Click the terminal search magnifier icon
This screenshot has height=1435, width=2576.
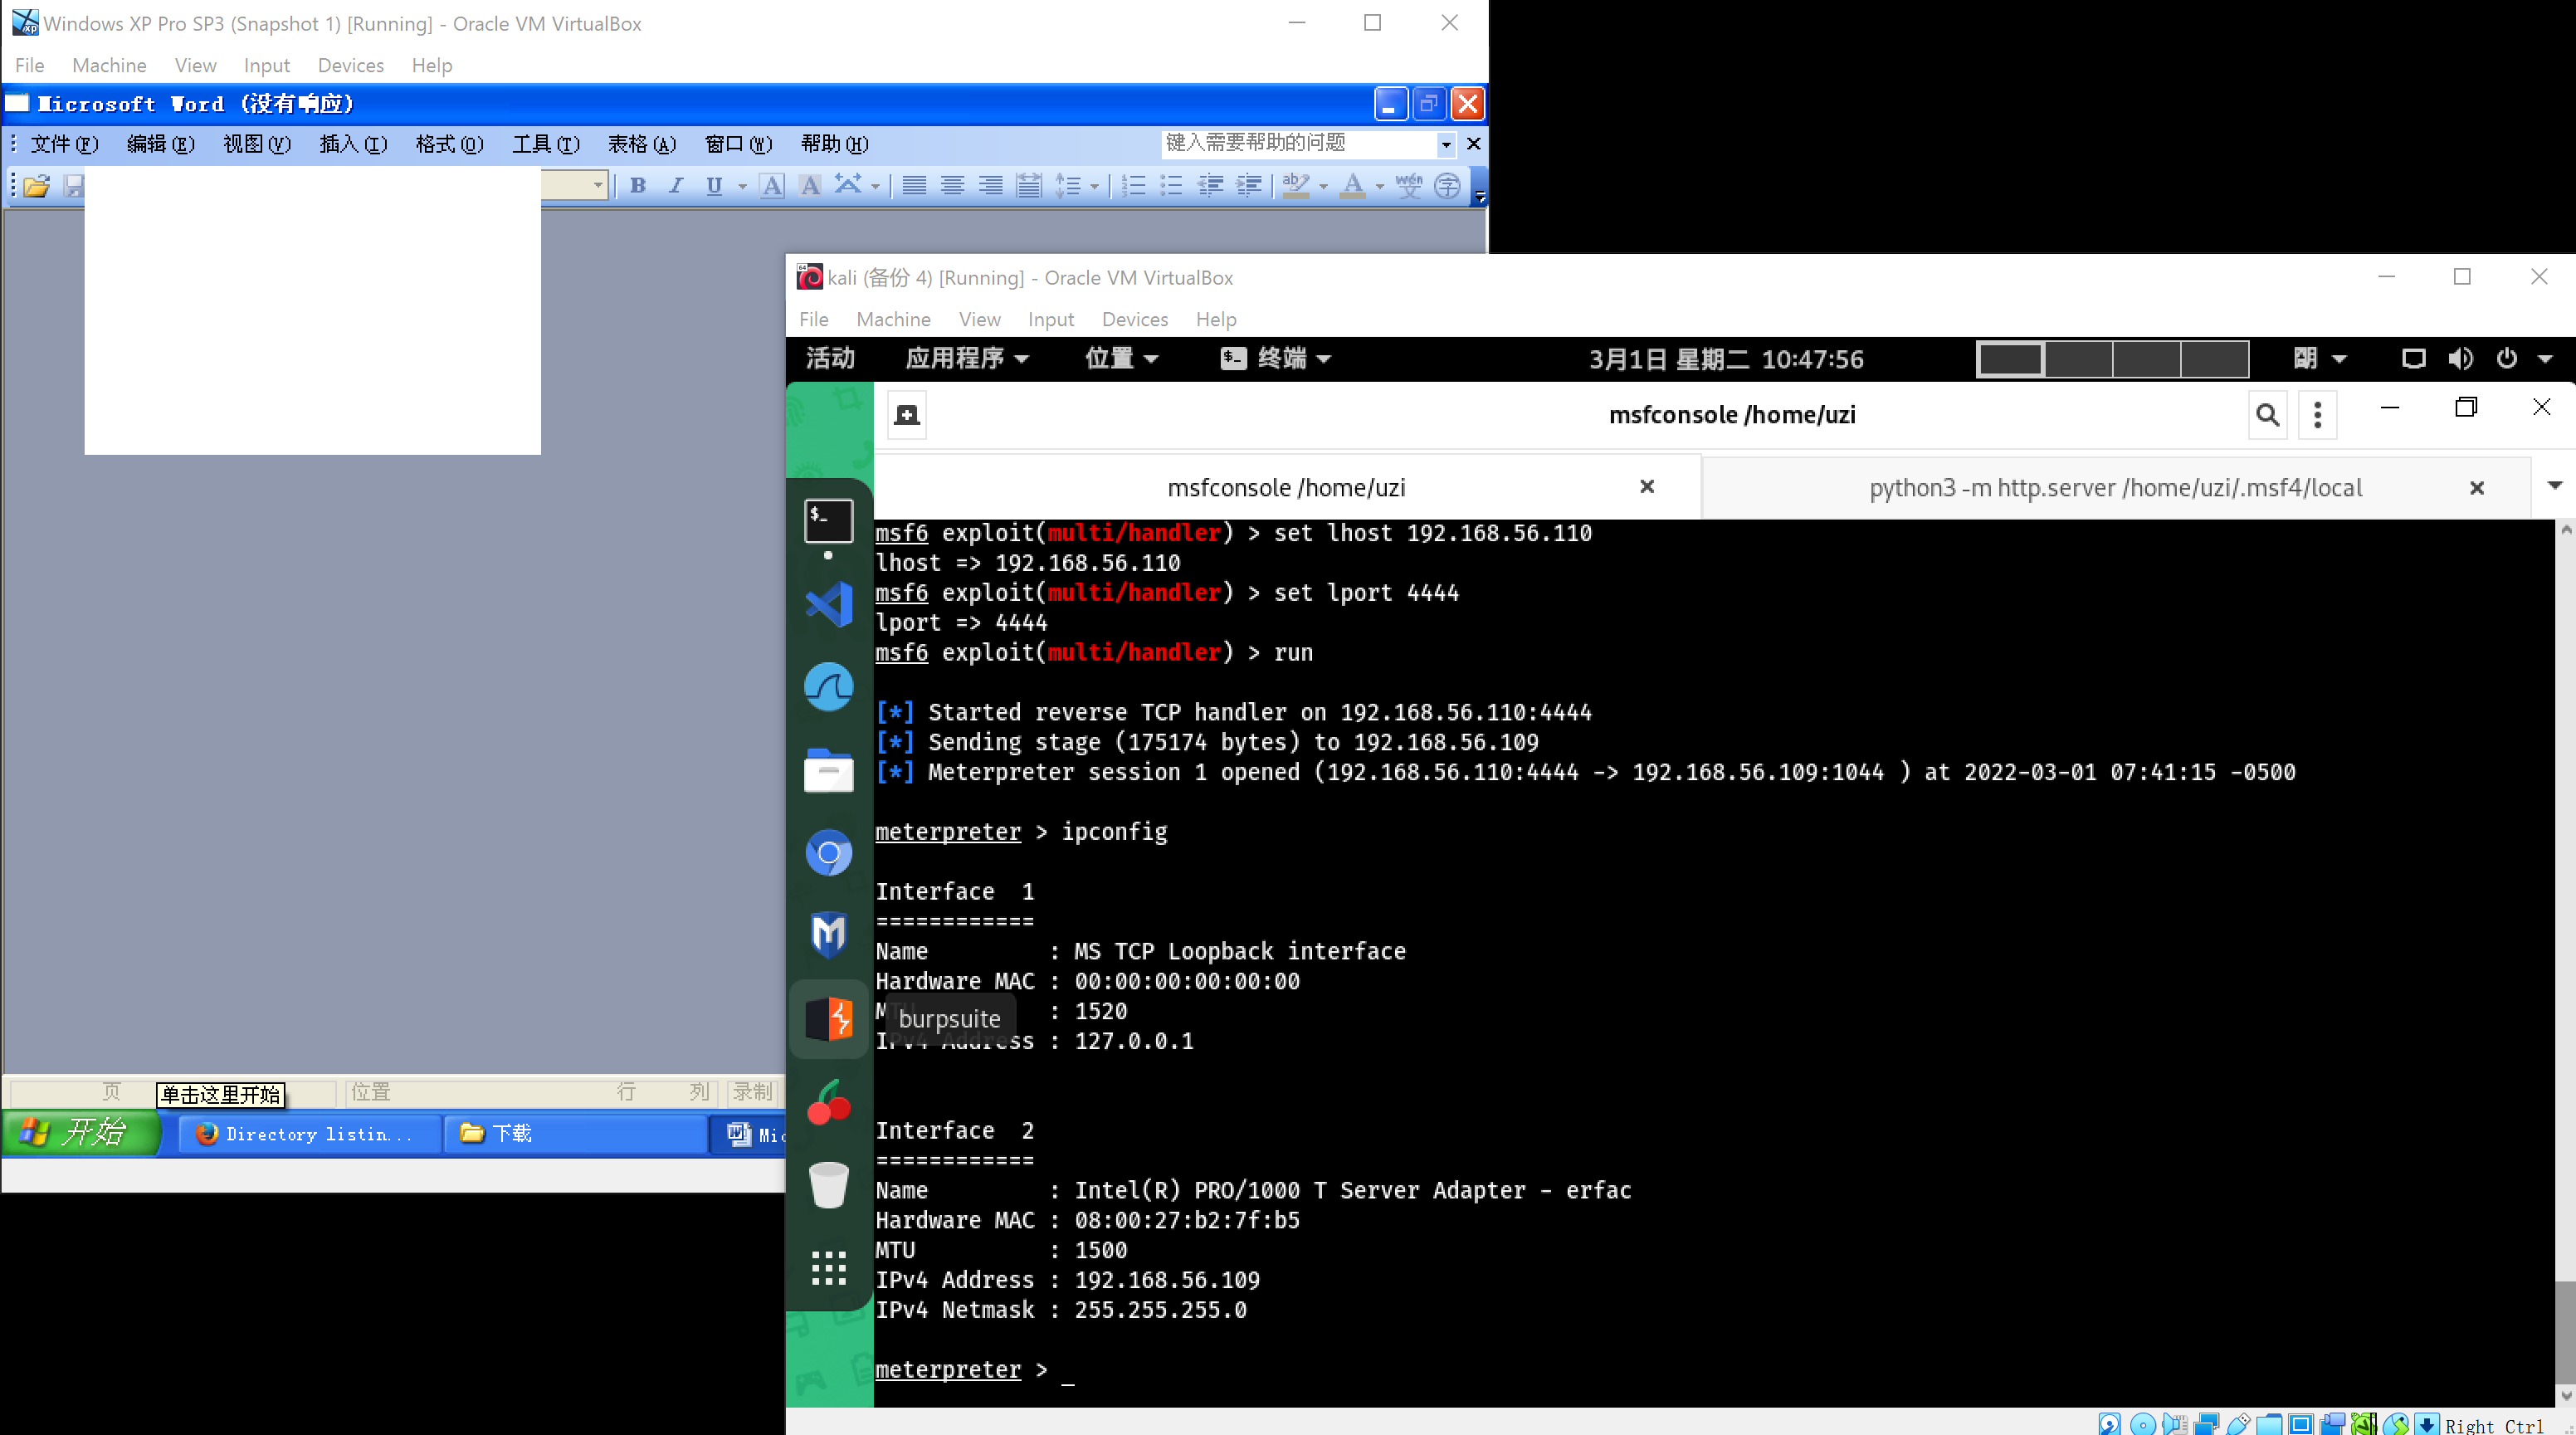click(2267, 414)
